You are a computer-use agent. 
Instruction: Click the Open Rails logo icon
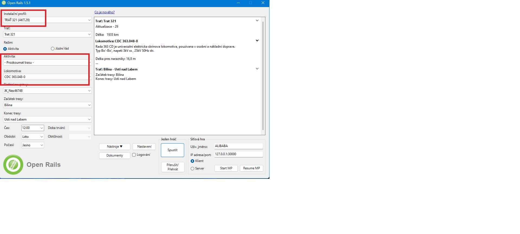point(13,165)
